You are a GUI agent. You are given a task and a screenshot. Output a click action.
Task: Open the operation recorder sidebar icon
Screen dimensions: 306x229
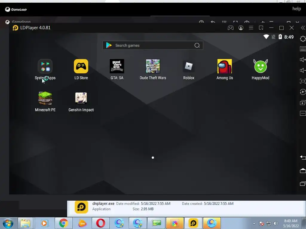pyautogui.click(x=303, y=92)
